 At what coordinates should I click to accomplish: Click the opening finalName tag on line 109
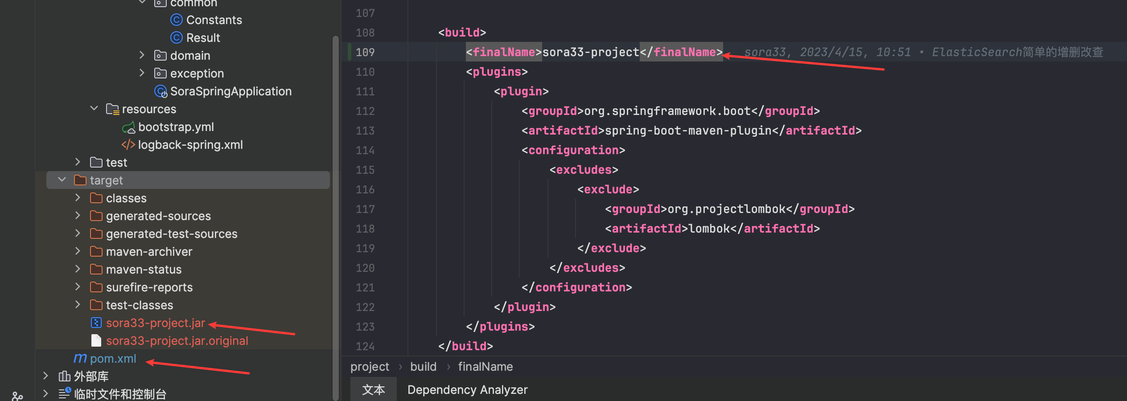[x=504, y=52]
